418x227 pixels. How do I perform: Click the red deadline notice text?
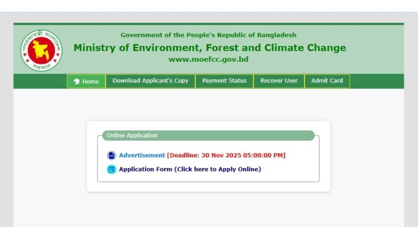pyautogui.click(x=226, y=155)
